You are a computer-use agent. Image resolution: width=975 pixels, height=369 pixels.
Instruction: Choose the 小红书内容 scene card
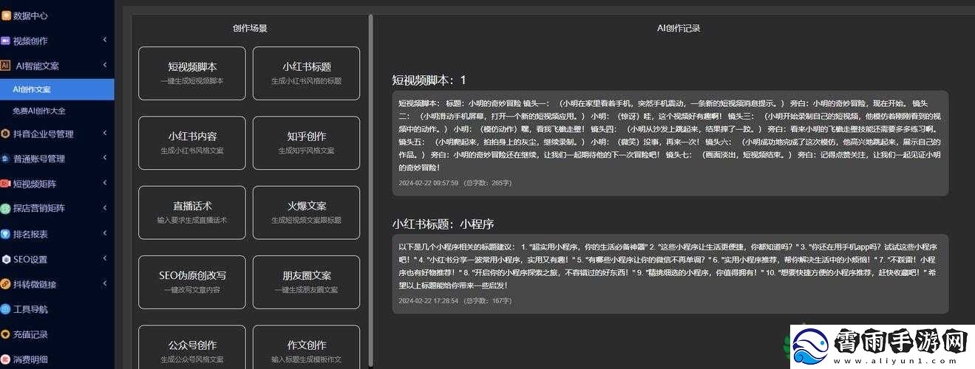click(x=192, y=142)
